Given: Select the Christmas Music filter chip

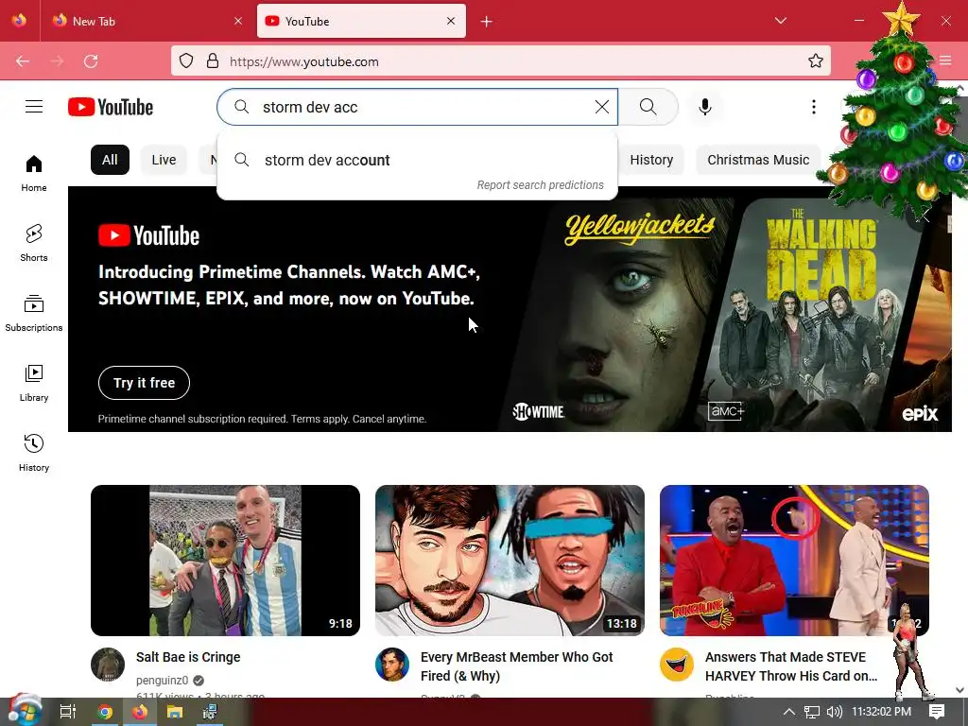Looking at the screenshot, I should (758, 160).
